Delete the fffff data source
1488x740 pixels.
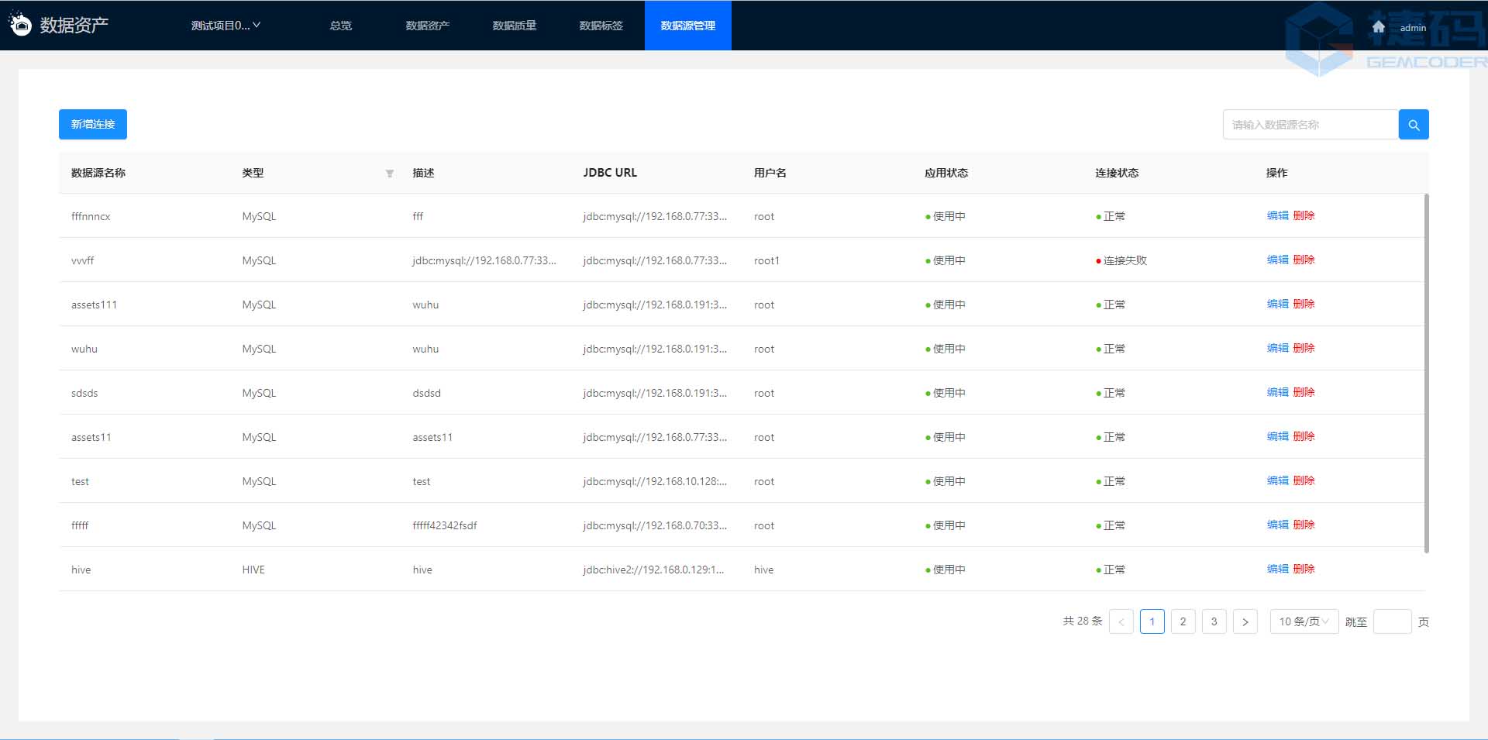click(x=1304, y=525)
